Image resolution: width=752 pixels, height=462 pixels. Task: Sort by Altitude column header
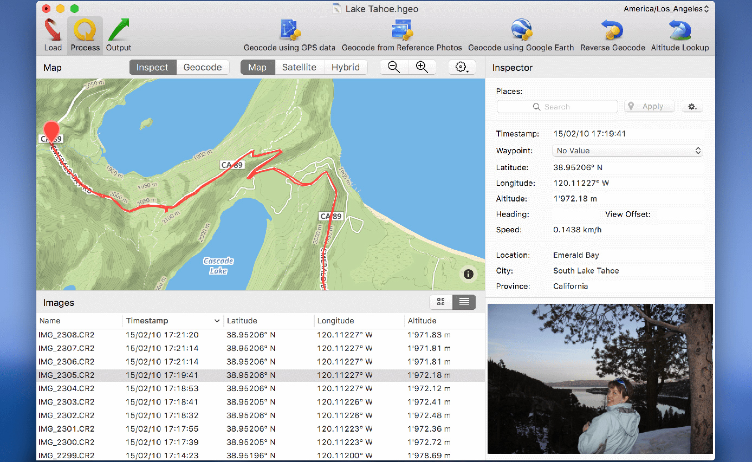tap(445, 321)
